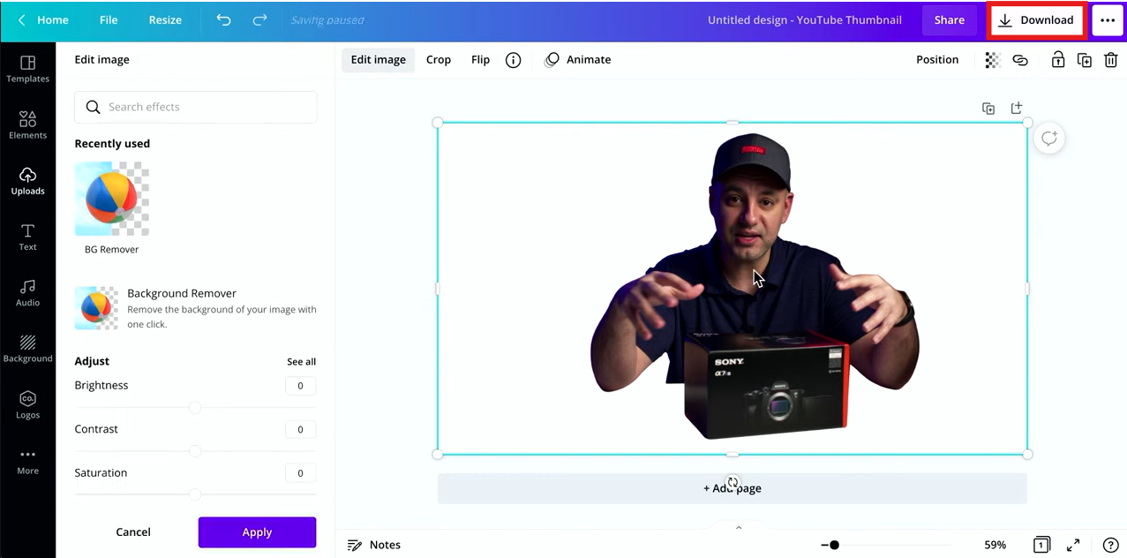Click the help question mark icon
The image size is (1127, 558).
click(x=1110, y=545)
